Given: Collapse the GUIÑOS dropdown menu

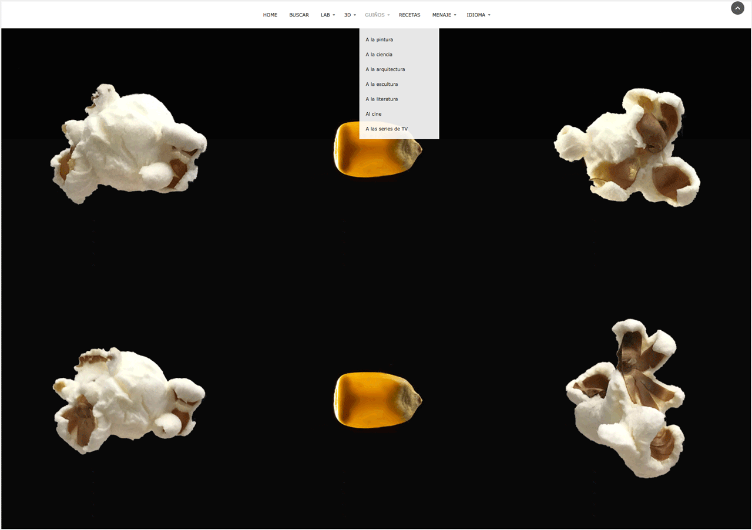Looking at the screenshot, I should pyautogui.click(x=377, y=15).
